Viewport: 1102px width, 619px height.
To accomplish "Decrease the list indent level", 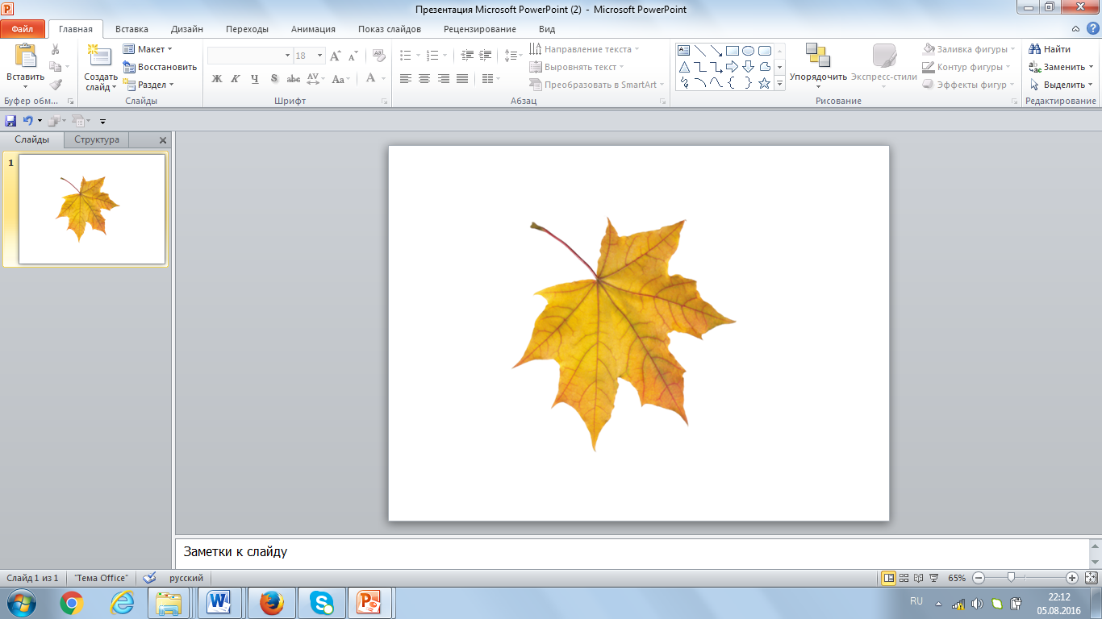I will click(467, 56).
